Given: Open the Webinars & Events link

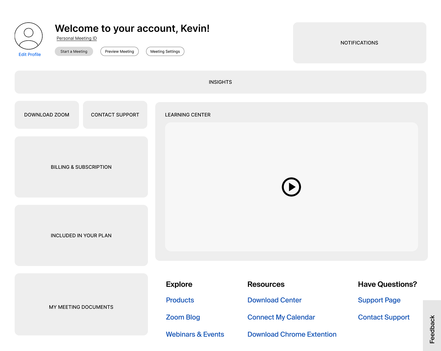Looking at the screenshot, I should click(x=195, y=334).
